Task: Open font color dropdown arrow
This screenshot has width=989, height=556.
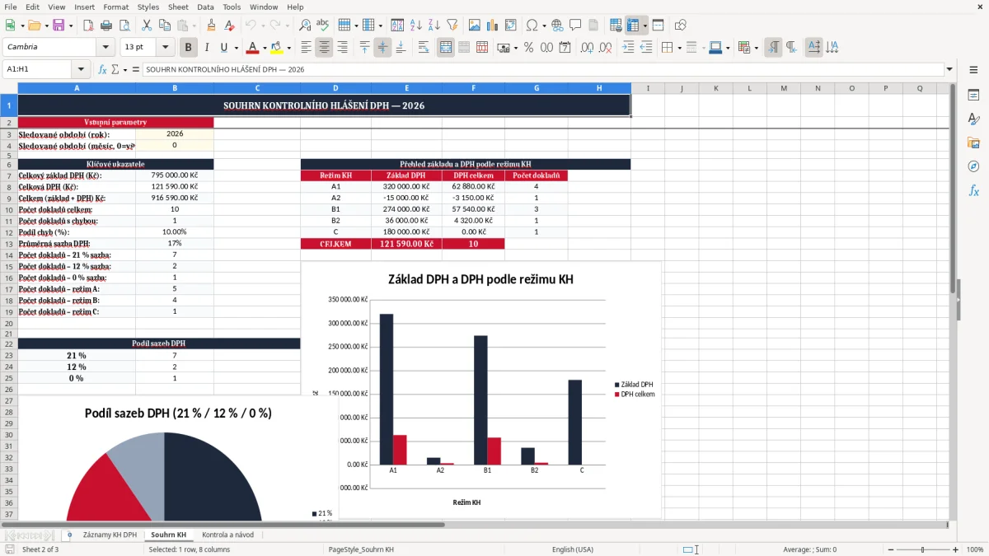Action: click(x=265, y=48)
